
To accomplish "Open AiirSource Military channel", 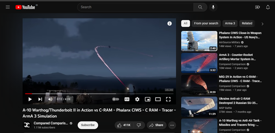I will (229, 42).
